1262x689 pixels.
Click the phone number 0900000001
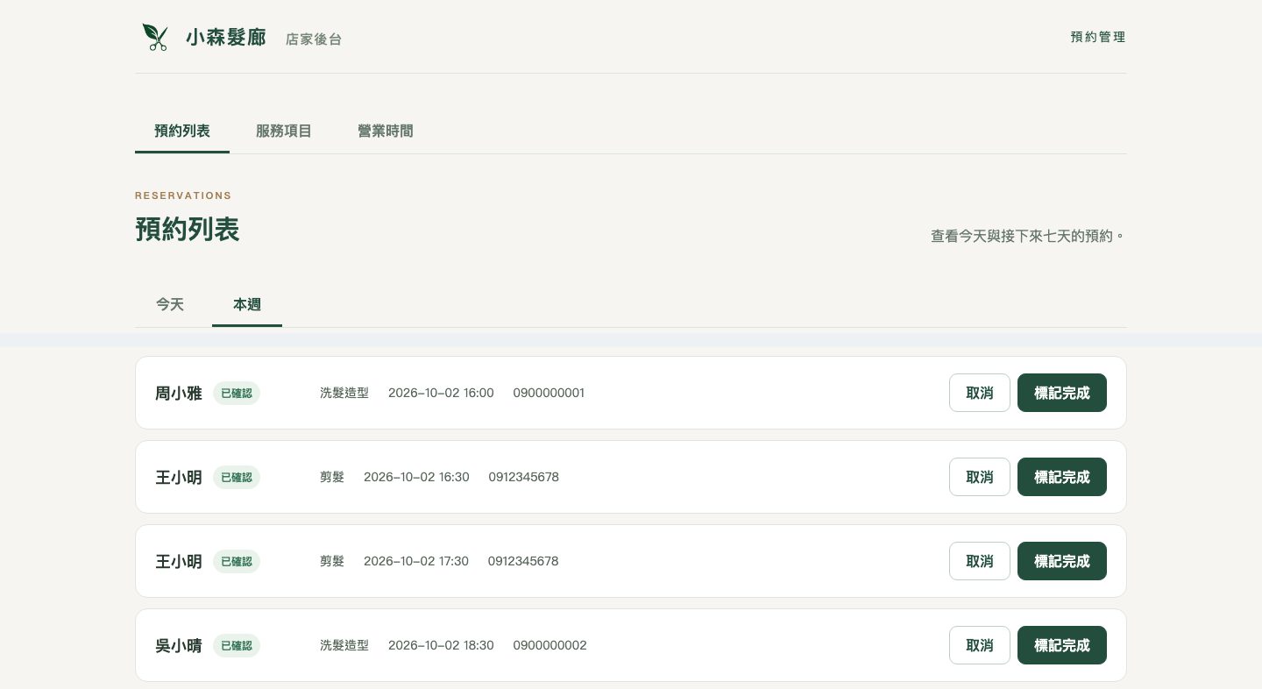click(549, 393)
